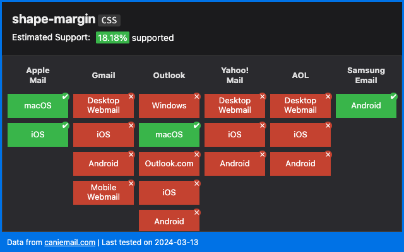Click the checkmark icon on Samsung Email Android
Viewport: 404px width, 252px height.
(393, 96)
